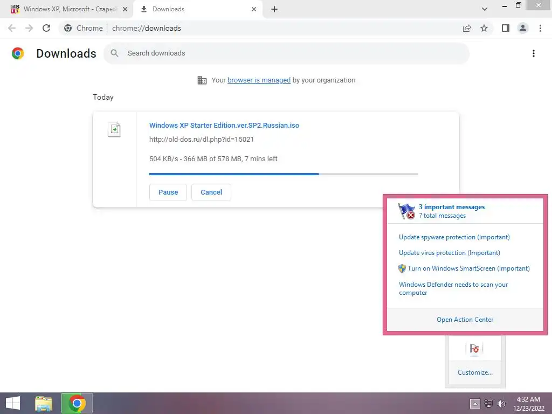
Task: Click the download progress bar
Action: point(284,174)
